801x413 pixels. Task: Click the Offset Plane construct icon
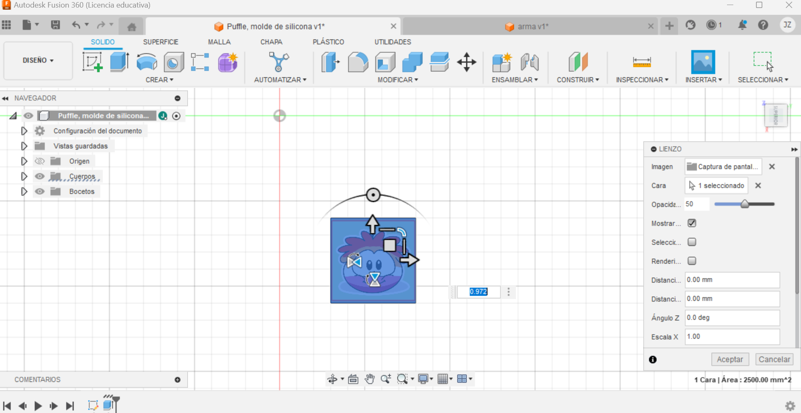pos(578,62)
